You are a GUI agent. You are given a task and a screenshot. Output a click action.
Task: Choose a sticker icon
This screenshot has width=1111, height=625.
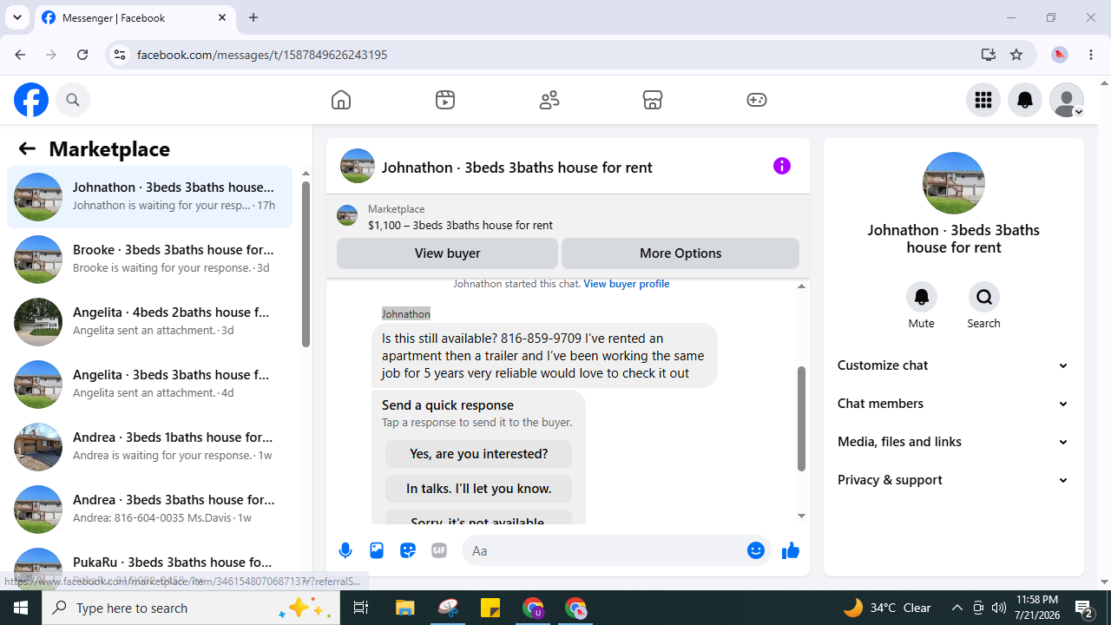pyautogui.click(x=408, y=550)
